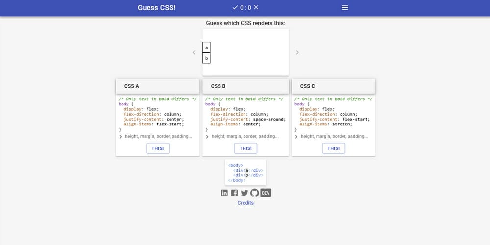Click 'Guess which CSS renders this:' heading
Screen dimensions: 490x245
pos(245,23)
